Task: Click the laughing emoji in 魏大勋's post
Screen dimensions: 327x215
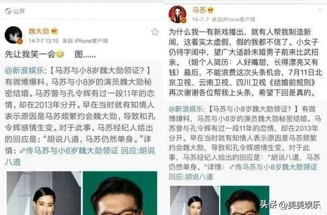Action: click(60, 54)
